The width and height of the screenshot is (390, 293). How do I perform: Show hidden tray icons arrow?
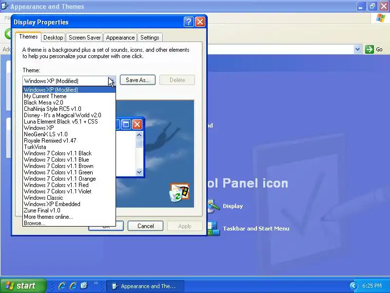point(353,286)
